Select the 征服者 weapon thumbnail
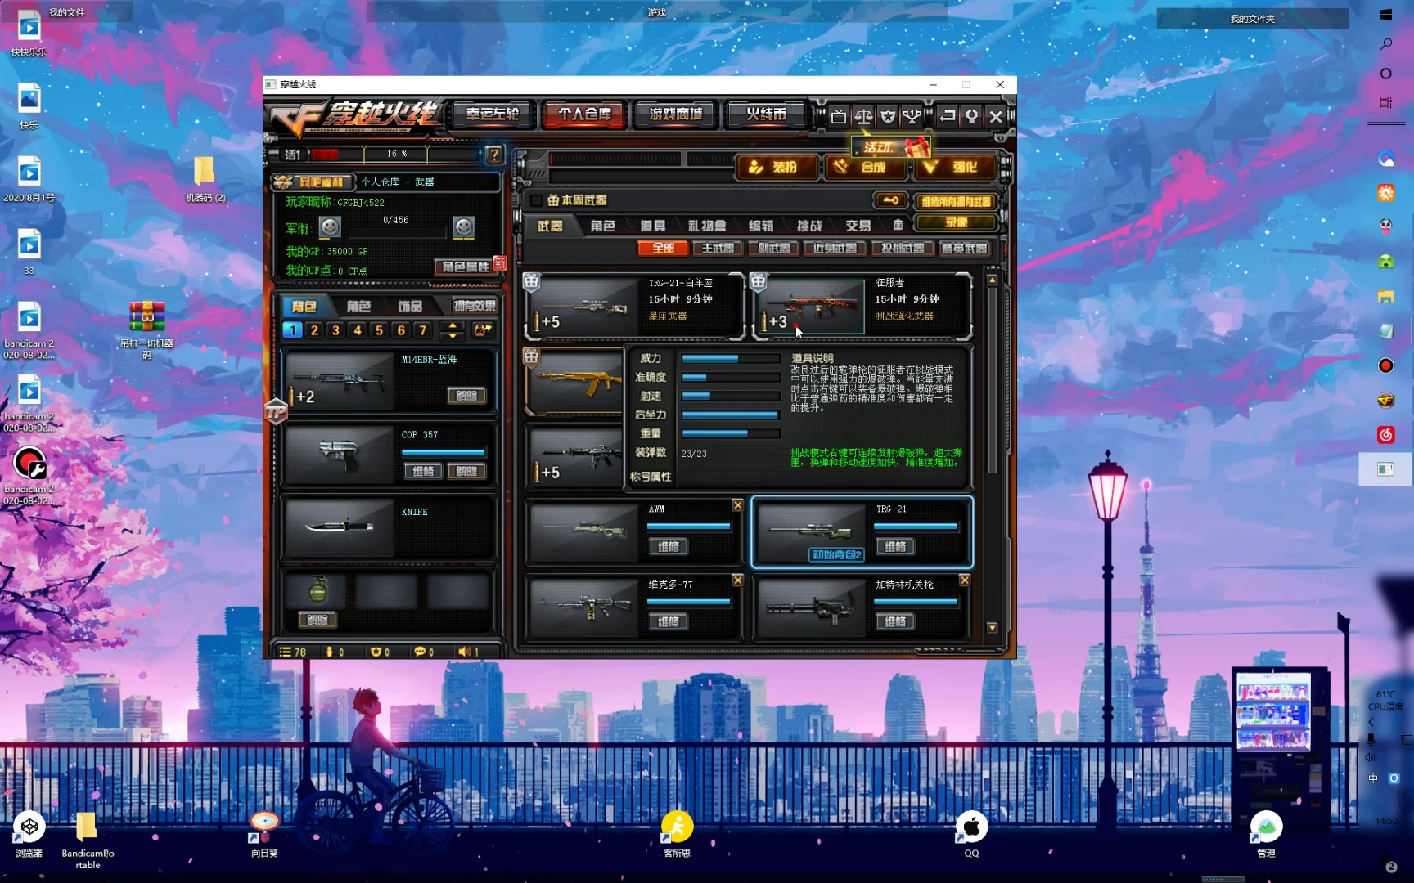The height and width of the screenshot is (883, 1414). [811, 307]
